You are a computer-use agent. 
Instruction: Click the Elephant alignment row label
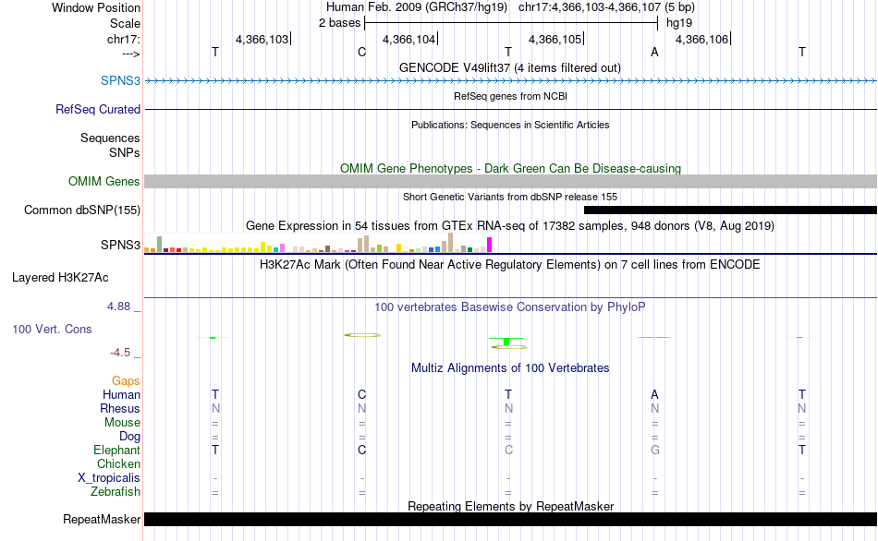click(x=117, y=450)
